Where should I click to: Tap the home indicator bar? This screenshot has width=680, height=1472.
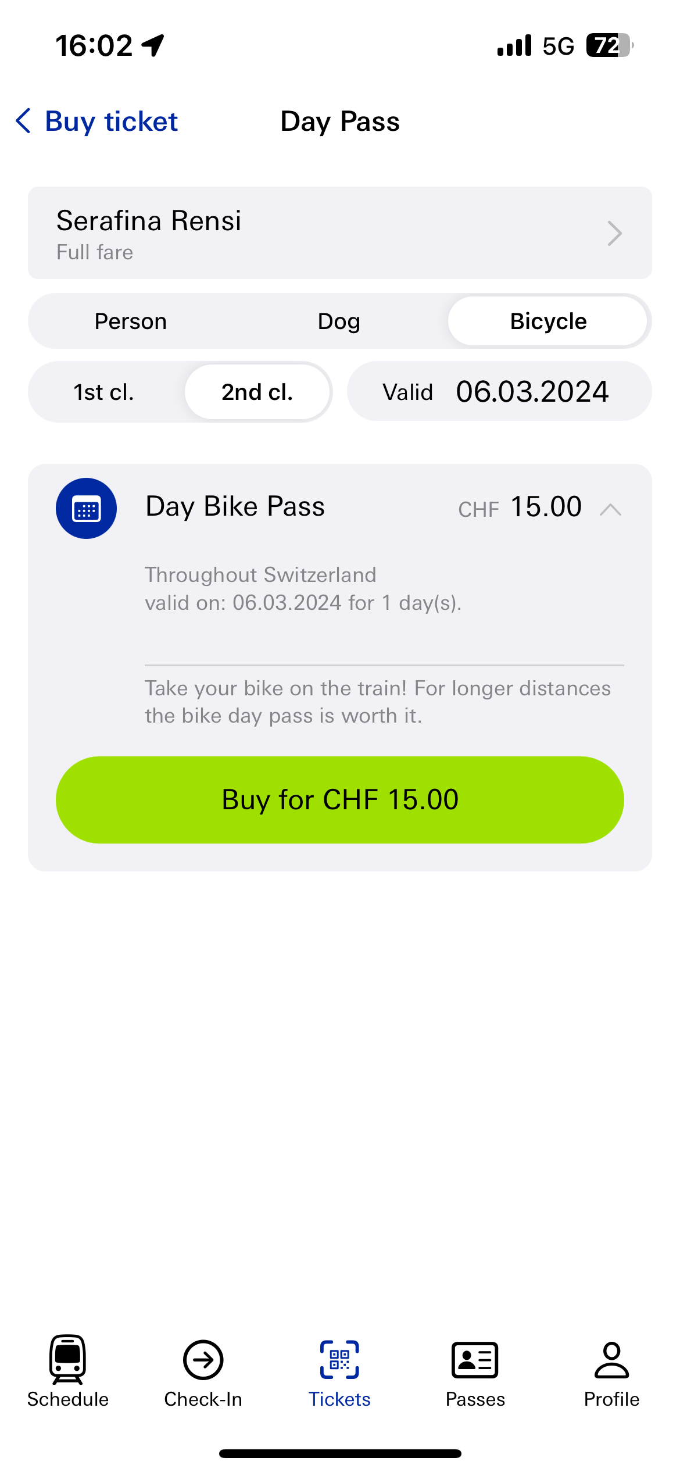point(339,1453)
